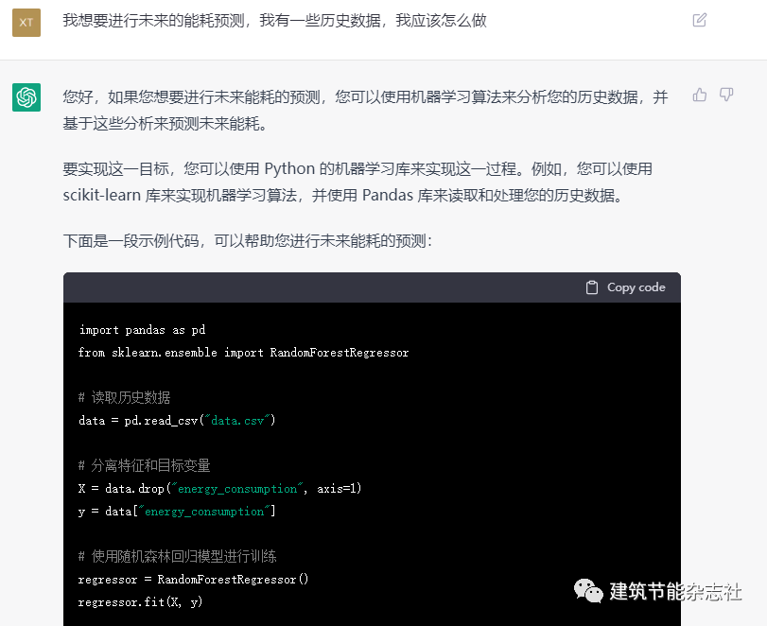The image size is (767, 626).
Task: Click the regressor = RandomForestRegressor() line
Action: [194, 580]
